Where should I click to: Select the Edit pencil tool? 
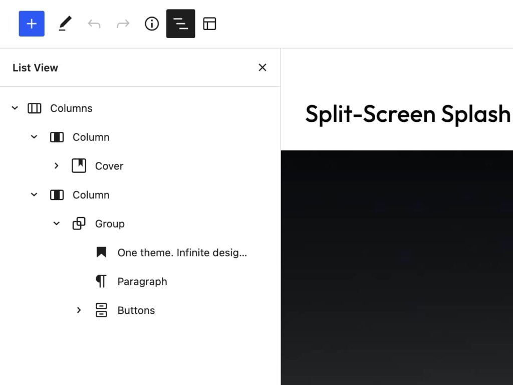coord(64,23)
